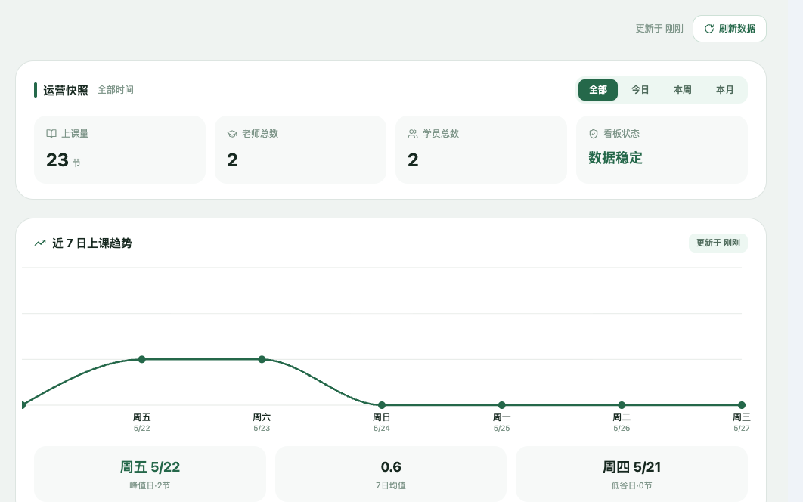Click the chart data point for 周二 5/26
This screenshot has height=502, width=803.
coord(622,405)
